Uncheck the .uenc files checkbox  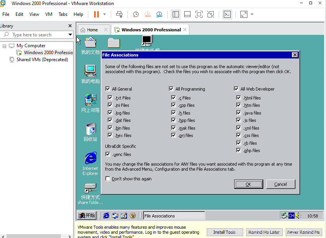[108, 154]
